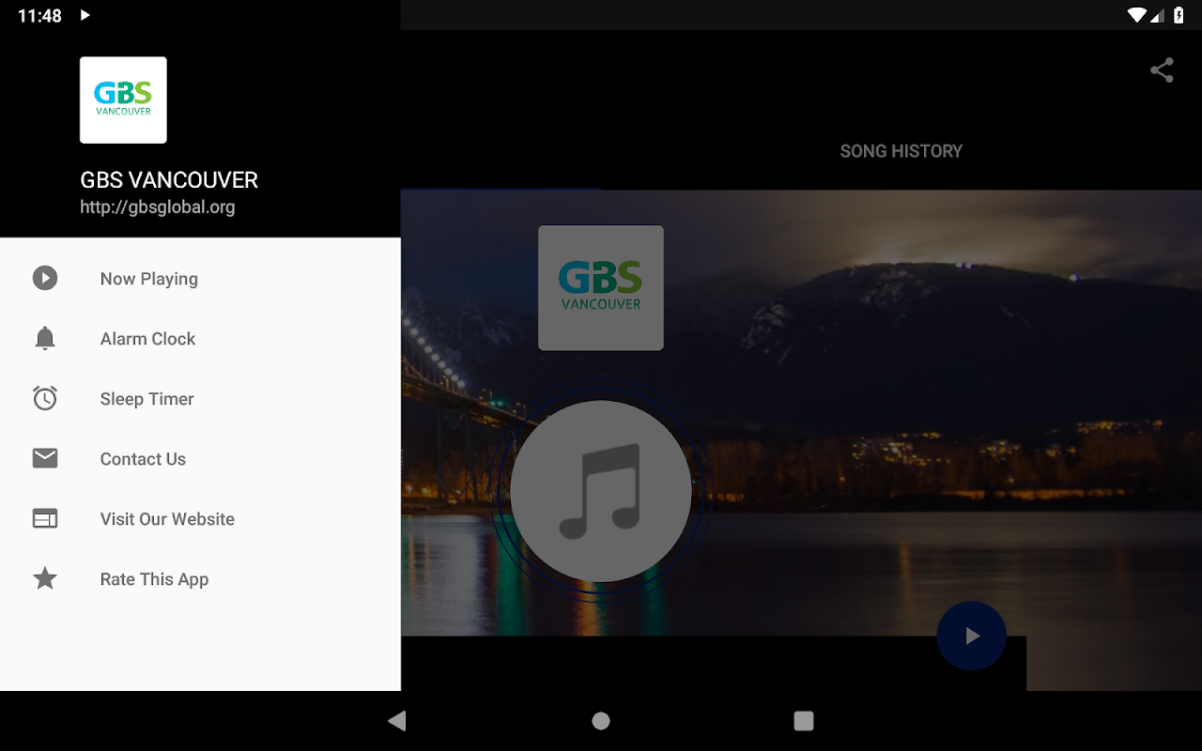The width and height of the screenshot is (1202, 751).
Task: Choose Rate This App in the drawer
Action: [x=200, y=579]
